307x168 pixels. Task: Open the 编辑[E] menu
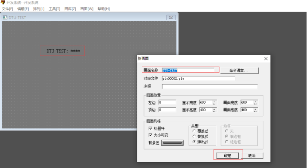click(x=23, y=9)
